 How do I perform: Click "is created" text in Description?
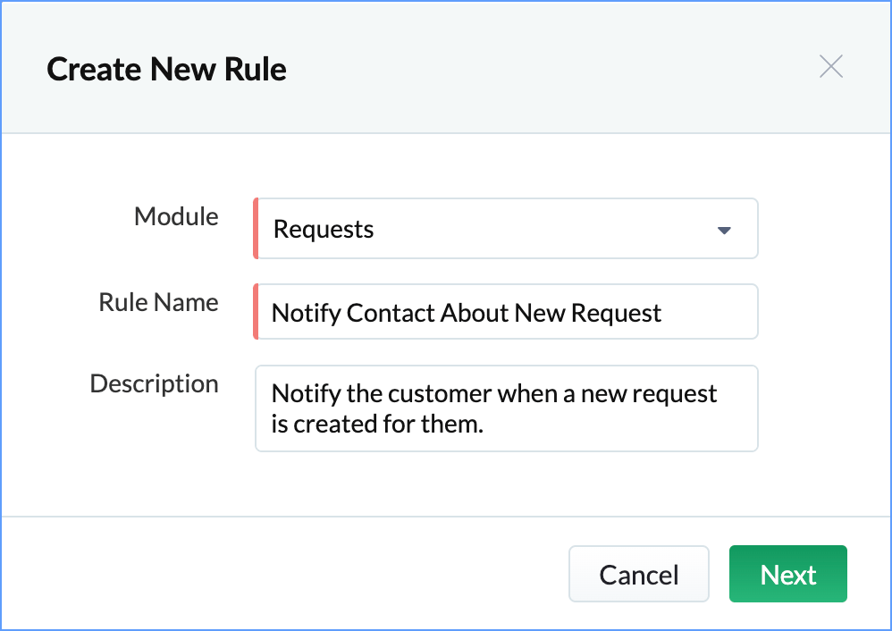click(319, 424)
